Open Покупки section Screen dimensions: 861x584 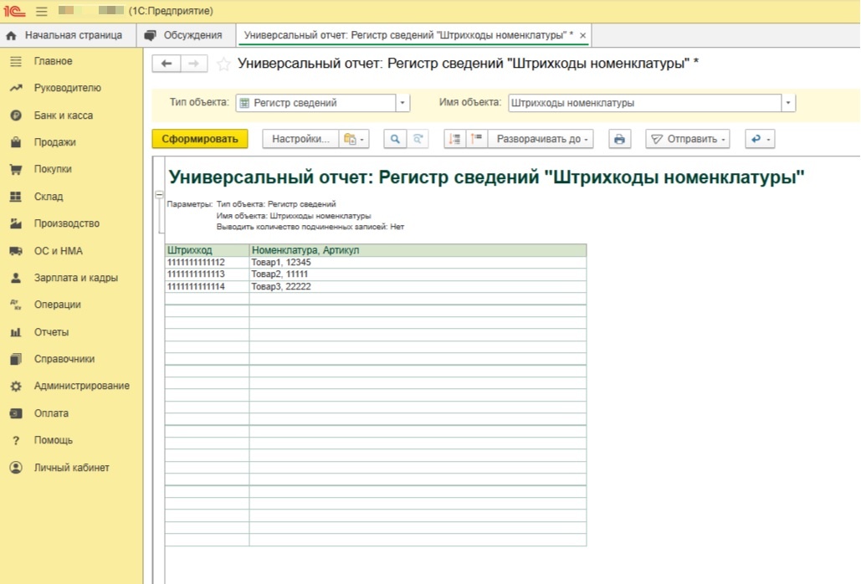[x=53, y=169]
